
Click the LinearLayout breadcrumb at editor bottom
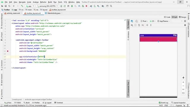coord(17,100)
